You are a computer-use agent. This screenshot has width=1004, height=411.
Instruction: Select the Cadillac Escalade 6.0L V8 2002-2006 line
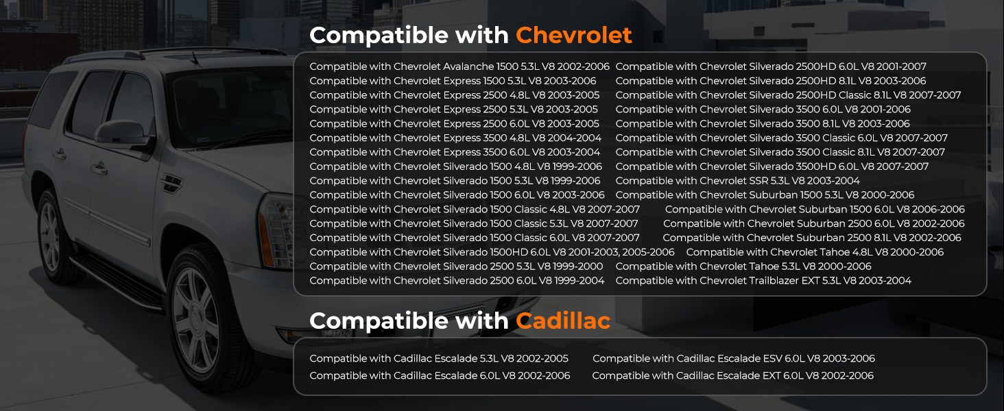(x=440, y=375)
